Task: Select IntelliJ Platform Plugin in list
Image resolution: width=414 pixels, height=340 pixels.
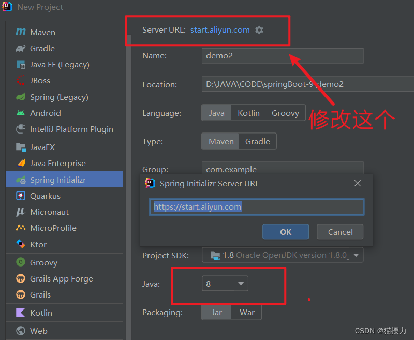Action: click(x=64, y=129)
